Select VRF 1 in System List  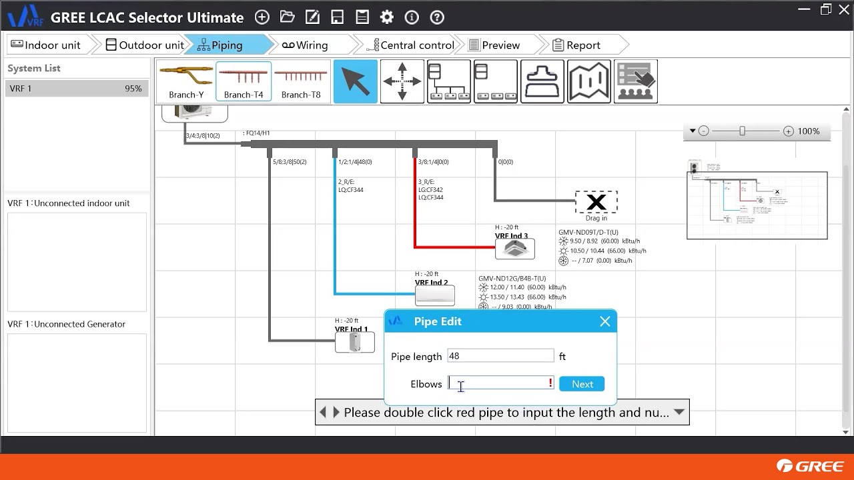75,89
